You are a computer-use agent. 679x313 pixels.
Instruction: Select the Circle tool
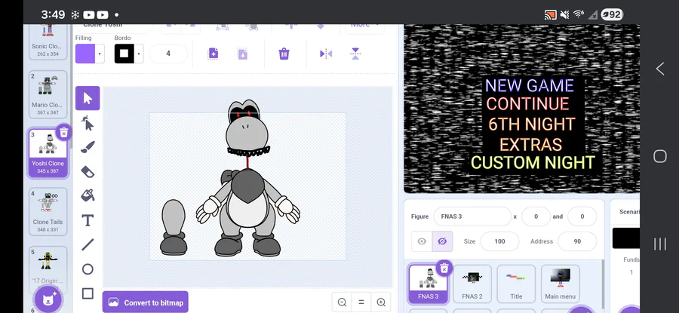click(88, 269)
